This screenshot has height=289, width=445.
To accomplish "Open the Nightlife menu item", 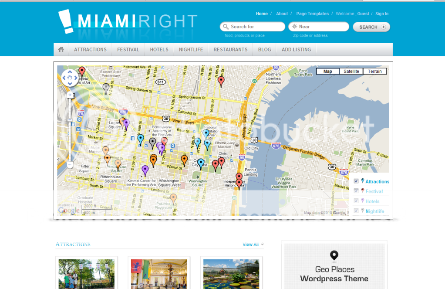I will coord(191,49).
